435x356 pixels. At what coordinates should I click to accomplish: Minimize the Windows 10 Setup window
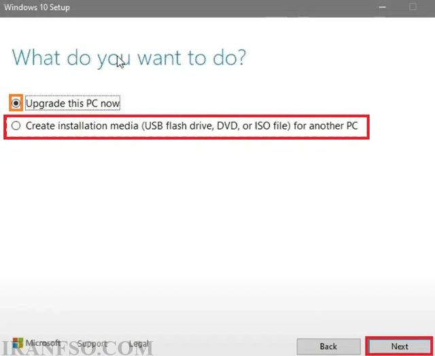click(383, 7)
